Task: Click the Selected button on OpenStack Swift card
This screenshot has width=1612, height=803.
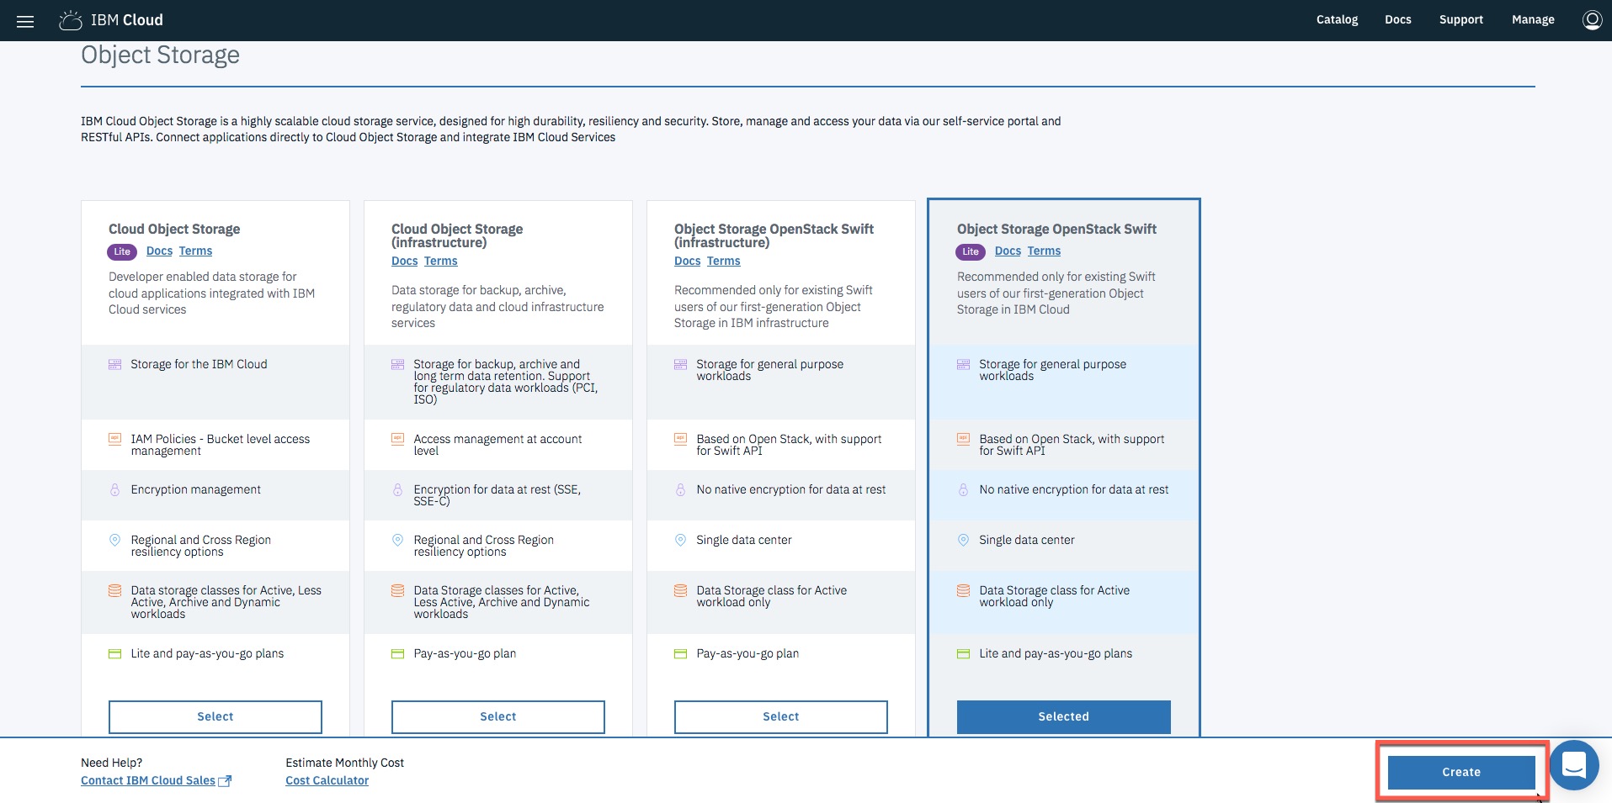Action: pos(1064,716)
